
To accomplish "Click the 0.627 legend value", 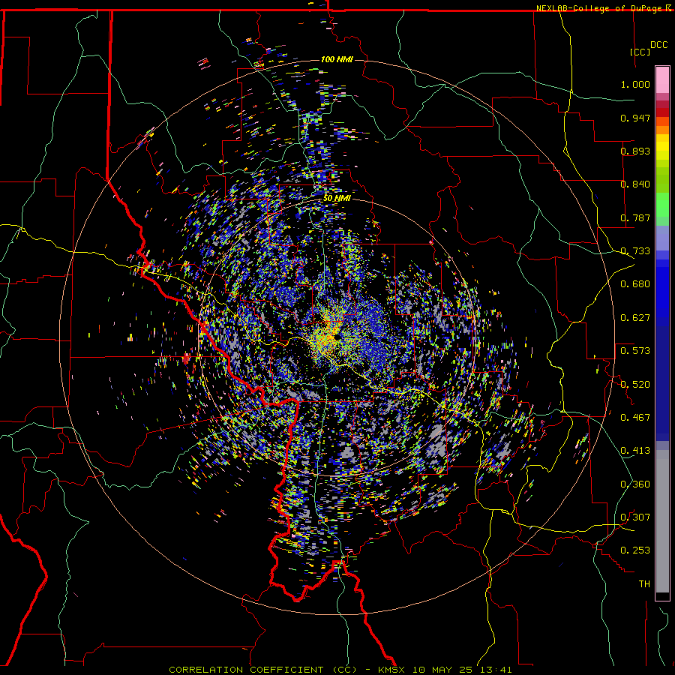I will pyautogui.click(x=635, y=318).
